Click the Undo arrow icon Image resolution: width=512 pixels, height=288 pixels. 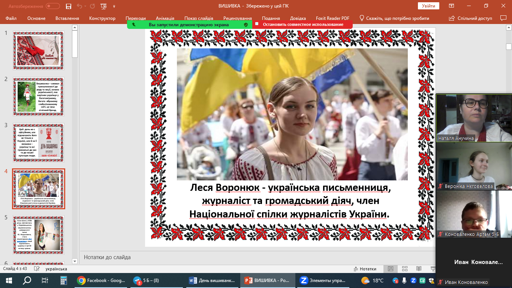(x=79, y=6)
